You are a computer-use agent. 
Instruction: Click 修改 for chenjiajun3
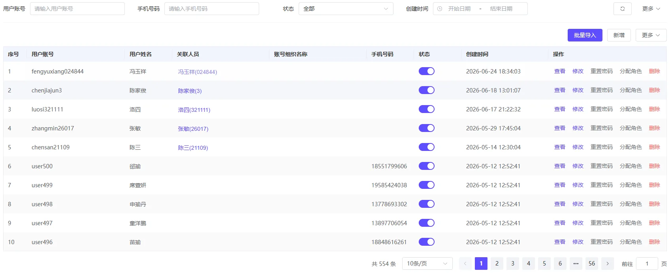578,90
